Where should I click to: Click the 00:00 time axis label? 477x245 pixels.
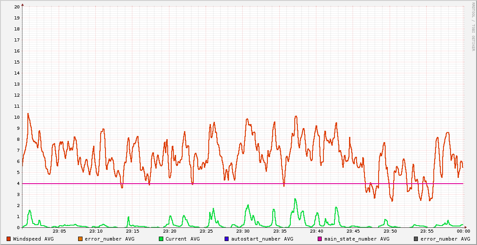tap(463, 231)
